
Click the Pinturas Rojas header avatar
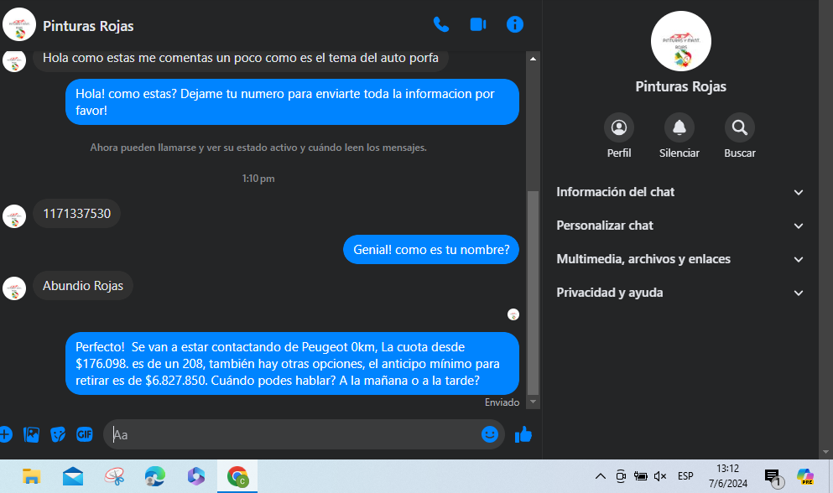pyautogui.click(x=19, y=24)
